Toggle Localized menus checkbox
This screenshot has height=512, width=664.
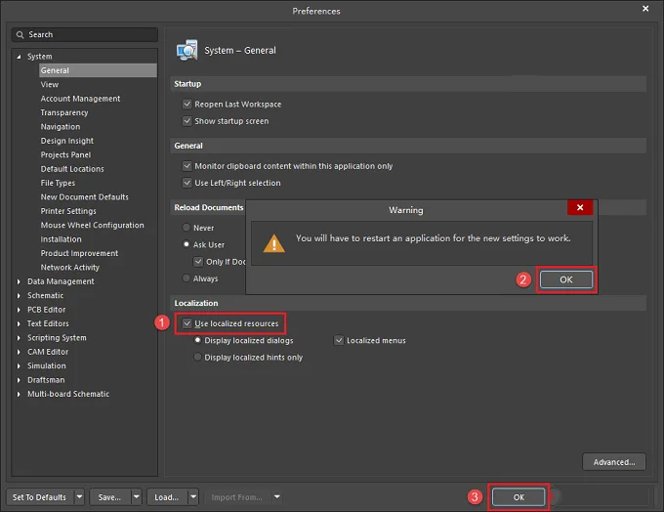point(339,340)
